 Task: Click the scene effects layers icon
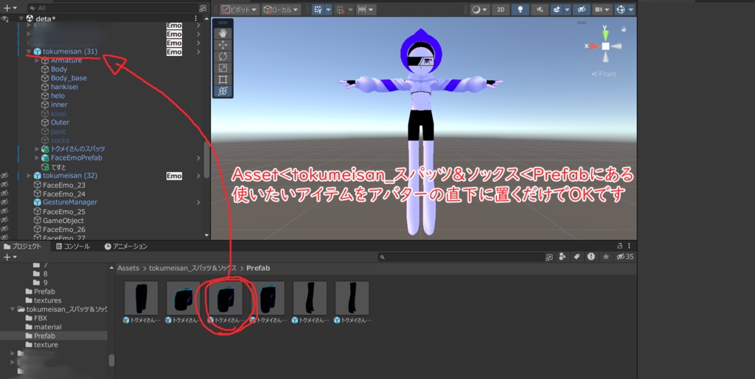[x=557, y=9]
